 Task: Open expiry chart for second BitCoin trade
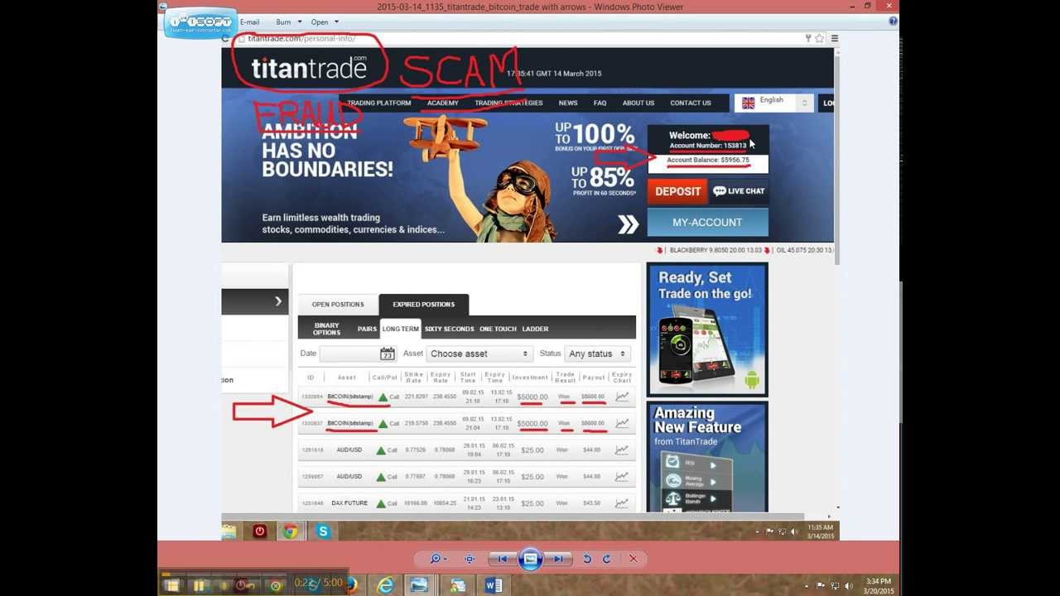pos(622,423)
